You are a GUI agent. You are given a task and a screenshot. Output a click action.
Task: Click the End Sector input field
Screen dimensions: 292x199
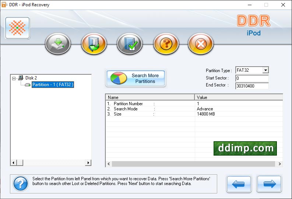[x=252, y=86]
